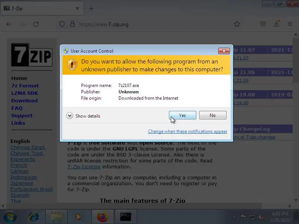
Task: Open Change when these notifications appear link
Action: coord(188,131)
